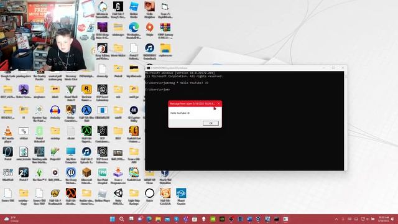Launch Origin from the desktop
398x224 pixels.
[149, 29]
